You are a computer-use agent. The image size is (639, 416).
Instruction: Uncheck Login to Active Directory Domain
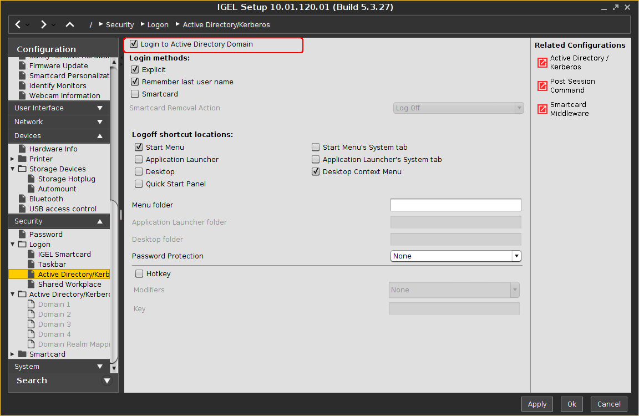[134, 44]
